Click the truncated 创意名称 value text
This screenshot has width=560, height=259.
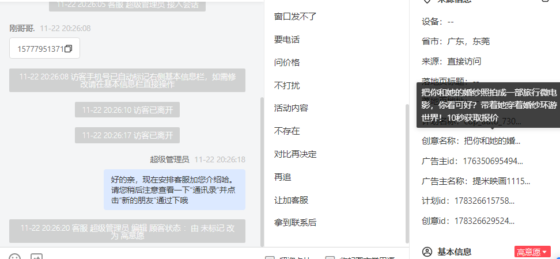tap(492, 141)
